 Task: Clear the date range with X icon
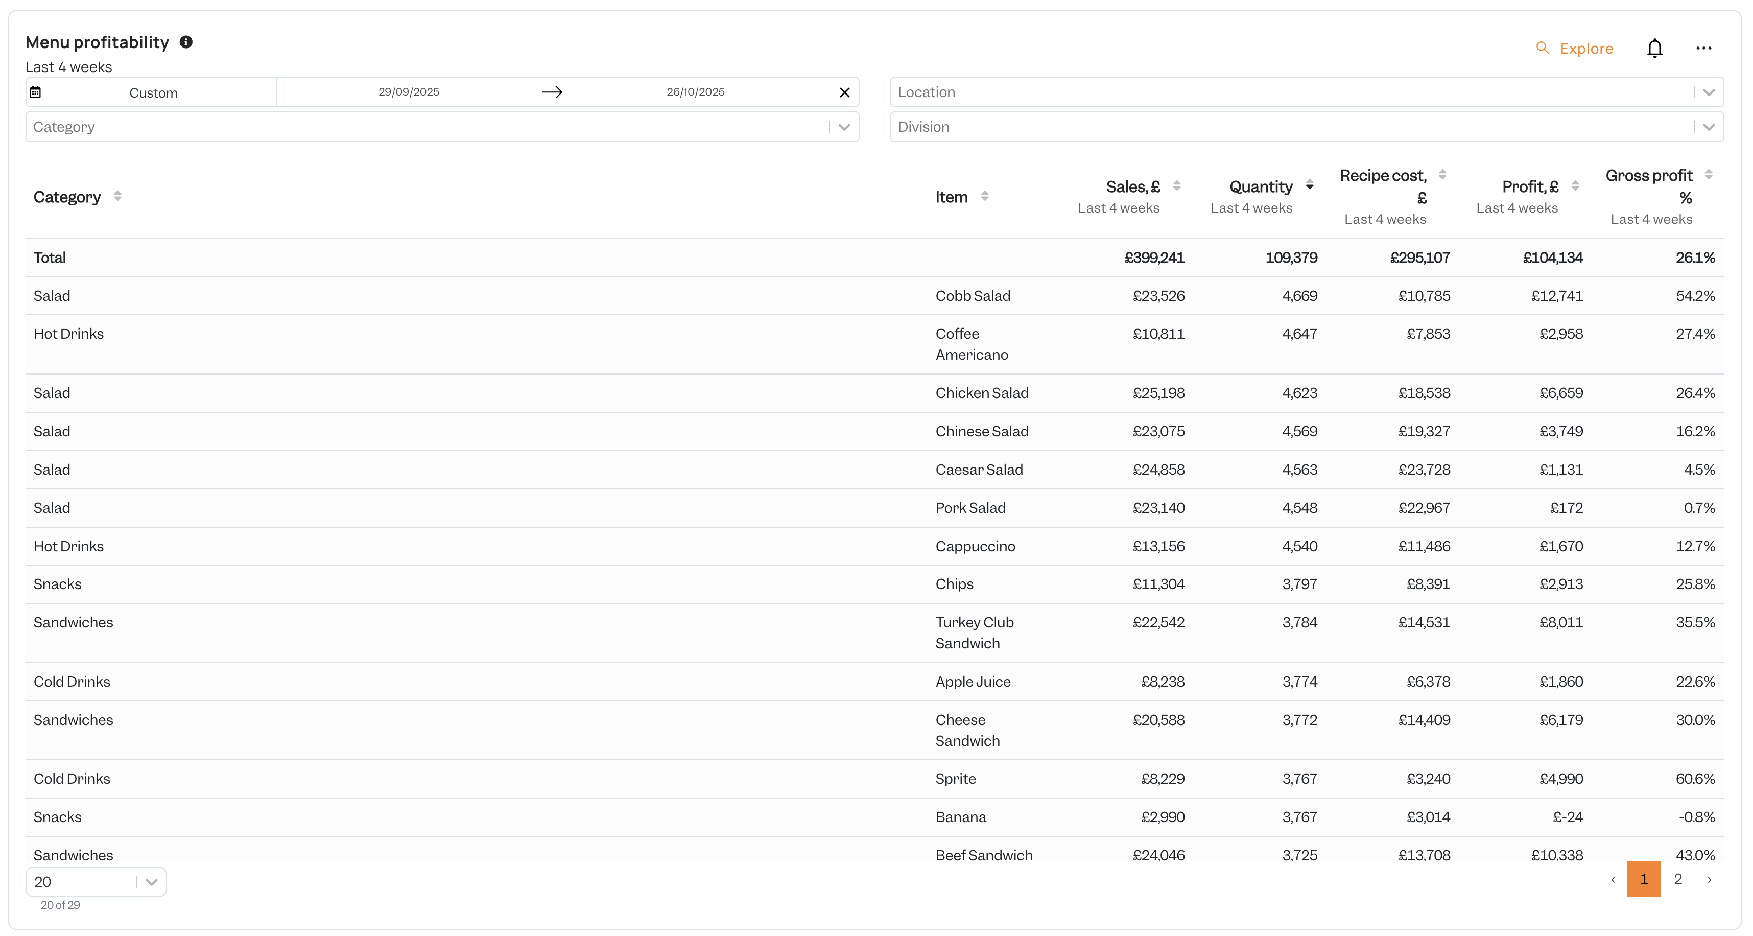[x=844, y=92]
